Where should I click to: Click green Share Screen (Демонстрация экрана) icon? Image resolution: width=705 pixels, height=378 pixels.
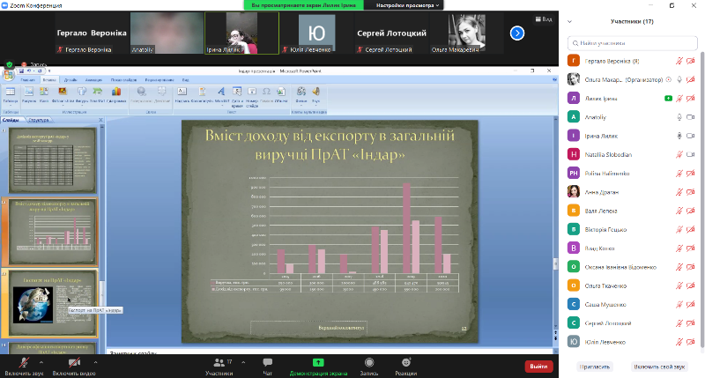[318, 363]
